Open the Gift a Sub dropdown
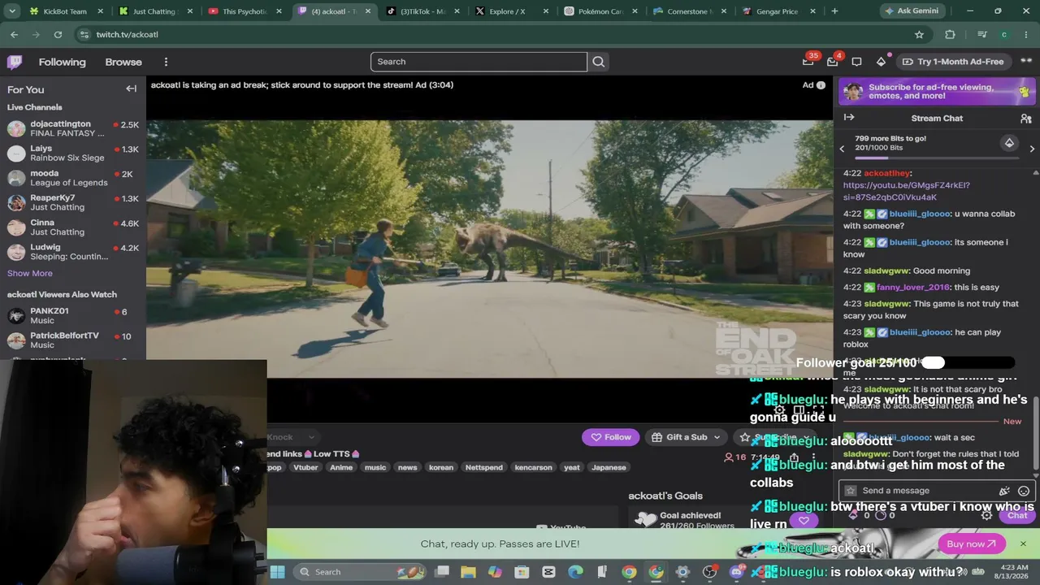The width and height of the screenshot is (1040, 585). point(687,437)
